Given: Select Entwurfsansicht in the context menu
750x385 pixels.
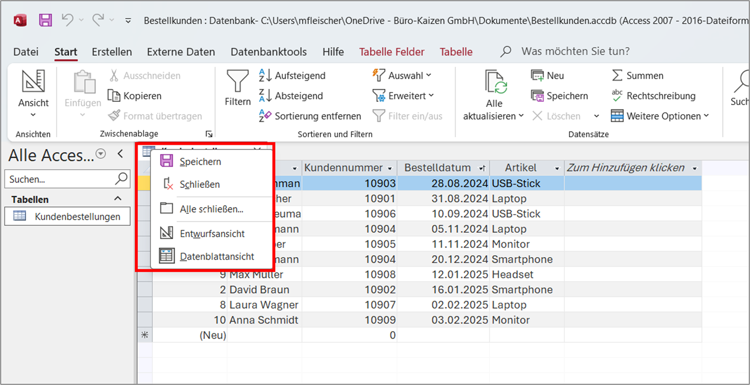Looking at the screenshot, I should [x=212, y=233].
